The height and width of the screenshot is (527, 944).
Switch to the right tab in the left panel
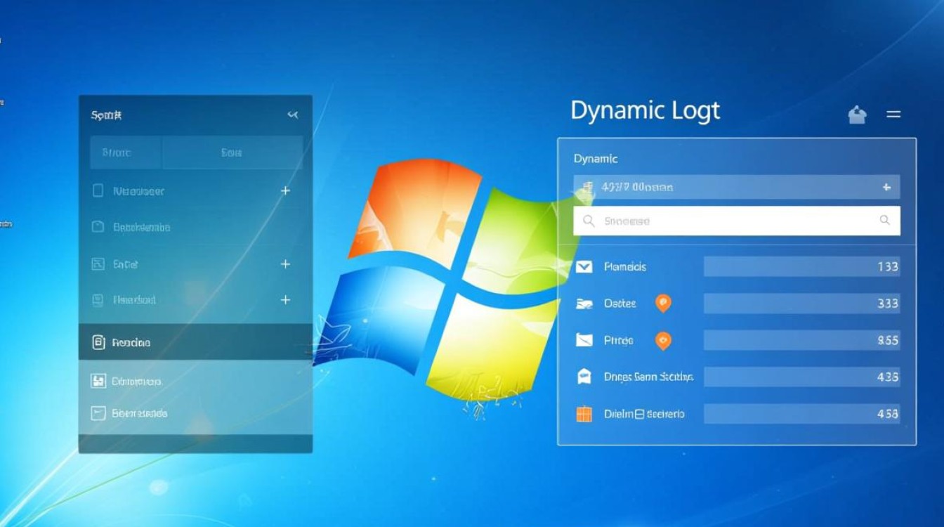coord(232,152)
